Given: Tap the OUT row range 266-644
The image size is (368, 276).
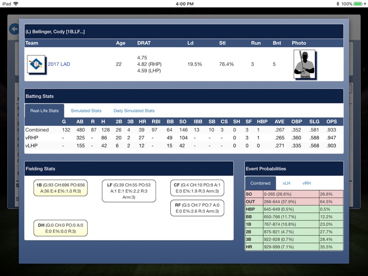Looking at the screenshot, I should (280, 201).
